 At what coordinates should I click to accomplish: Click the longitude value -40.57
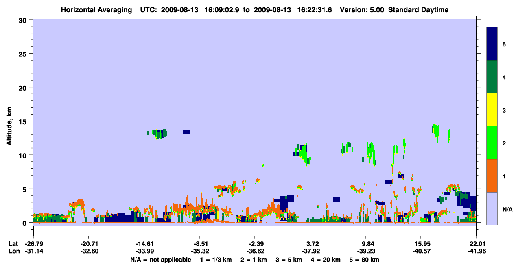421,251
